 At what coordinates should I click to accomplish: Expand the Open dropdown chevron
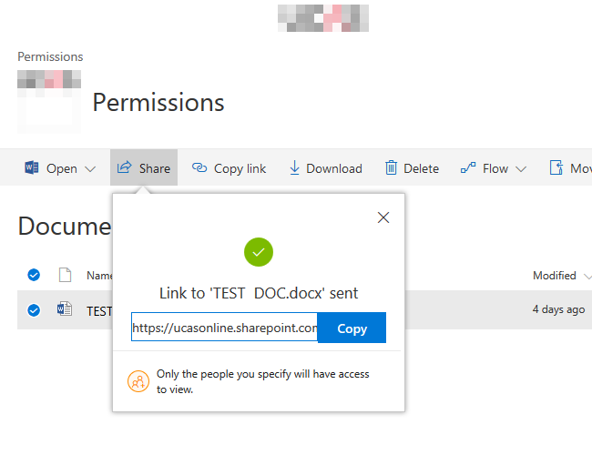[x=90, y=169]
